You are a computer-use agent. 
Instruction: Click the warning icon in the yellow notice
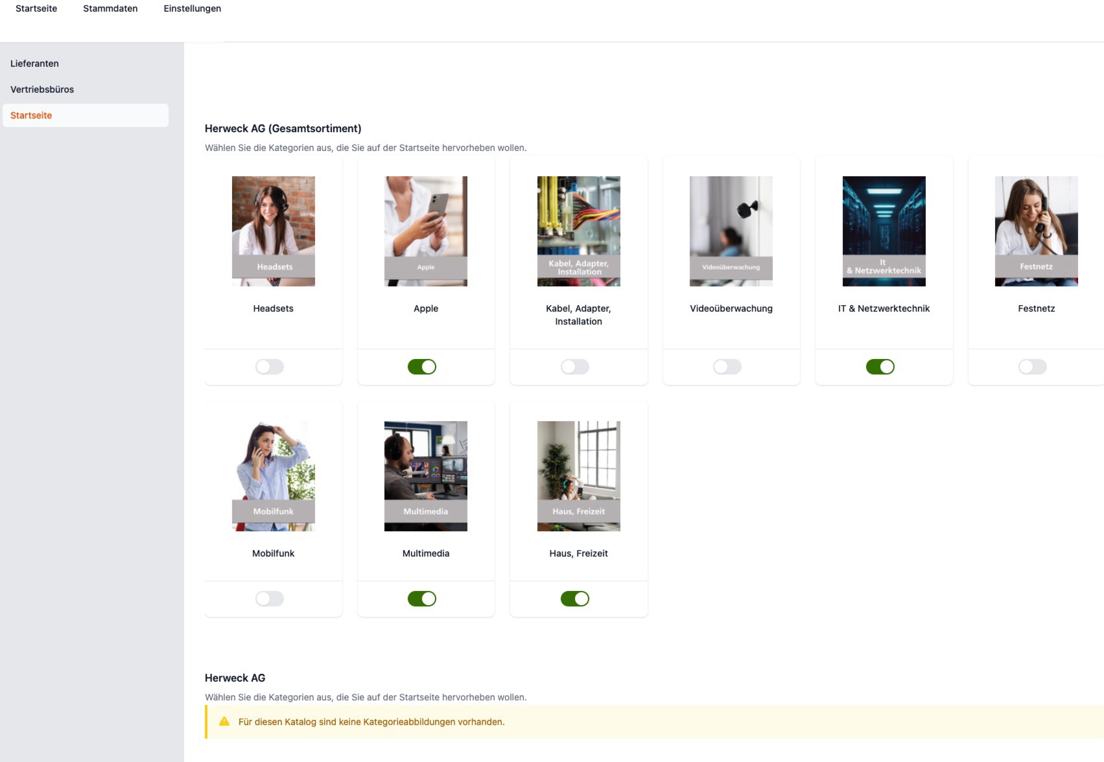click(225, 721)
